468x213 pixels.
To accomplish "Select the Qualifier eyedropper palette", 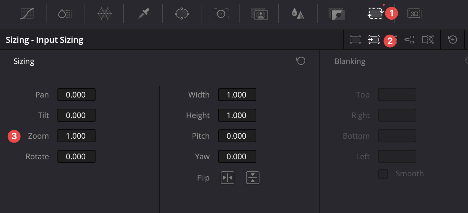I will (x=143, y=14).
